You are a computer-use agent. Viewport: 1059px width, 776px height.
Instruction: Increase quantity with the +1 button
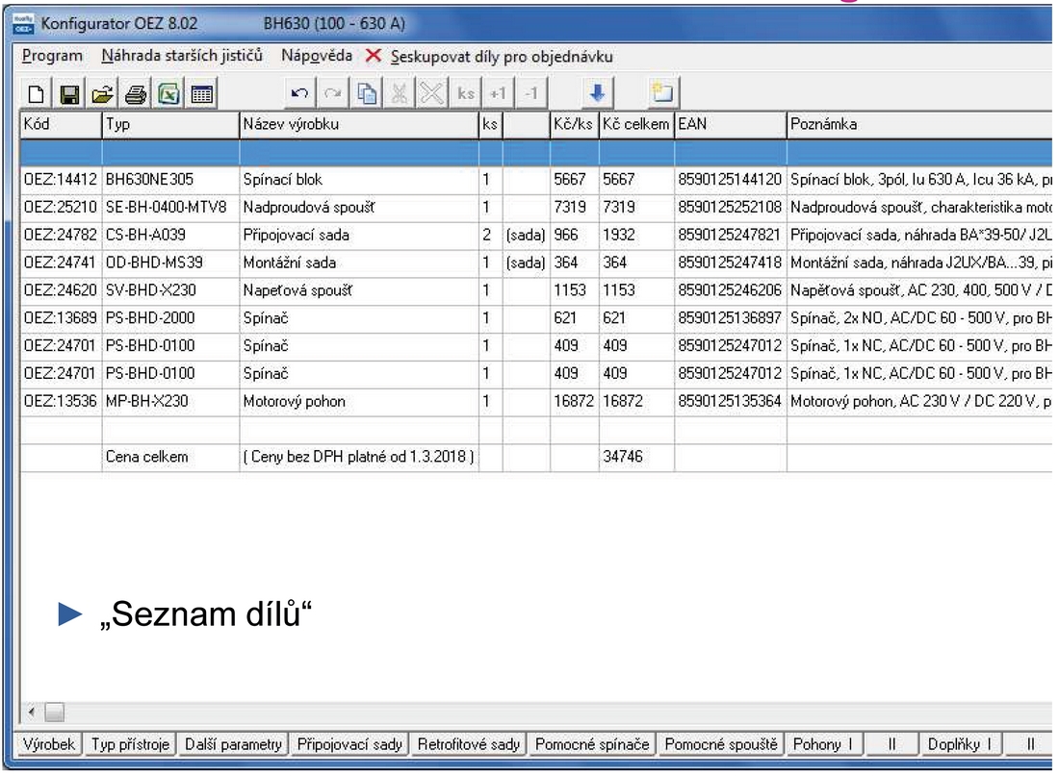pos(499,94)
